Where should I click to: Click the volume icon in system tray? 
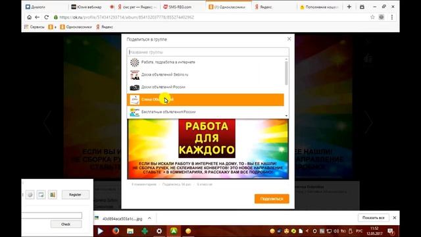click(x=336, y=231)
